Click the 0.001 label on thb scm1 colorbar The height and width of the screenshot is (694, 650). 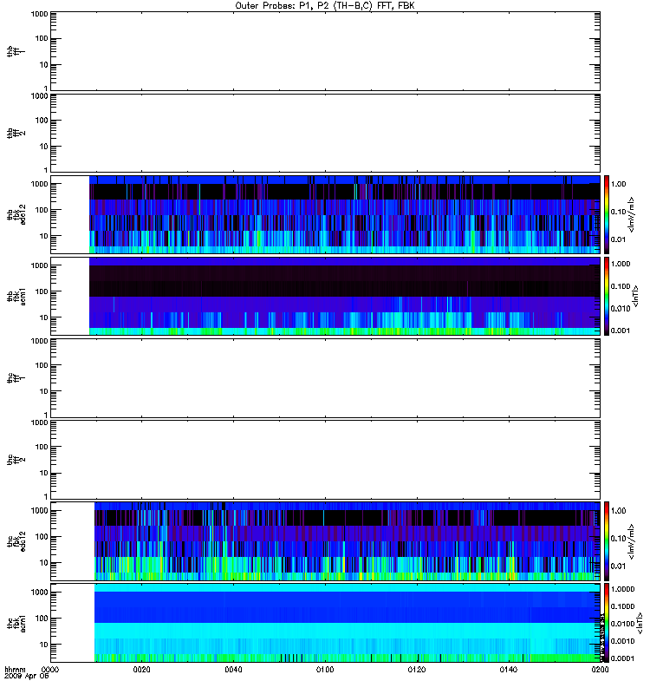621,331
